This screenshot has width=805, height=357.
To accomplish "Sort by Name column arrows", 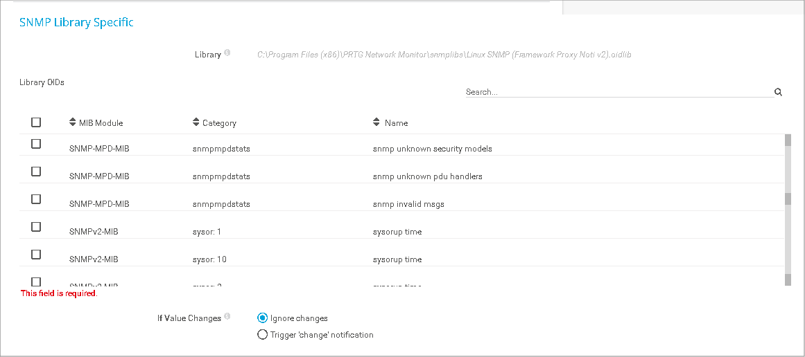I will [376, 122].
